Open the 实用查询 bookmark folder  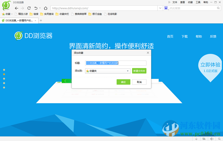47,14
